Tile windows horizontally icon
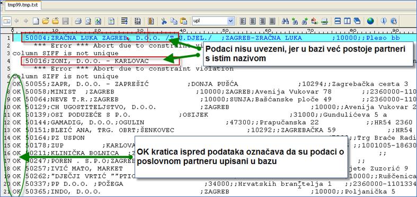The width and height of the screenshot is (417, 197). pos(338,21)
